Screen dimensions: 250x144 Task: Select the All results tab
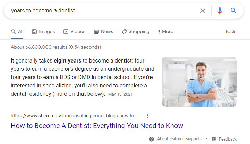[17, 32]
